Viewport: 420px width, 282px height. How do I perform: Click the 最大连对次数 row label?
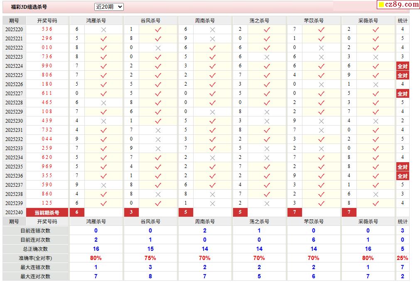36,276
